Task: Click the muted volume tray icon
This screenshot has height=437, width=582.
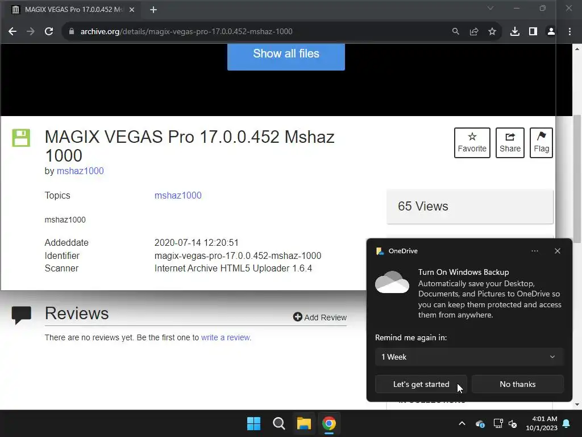Action: tap(513, 423)
